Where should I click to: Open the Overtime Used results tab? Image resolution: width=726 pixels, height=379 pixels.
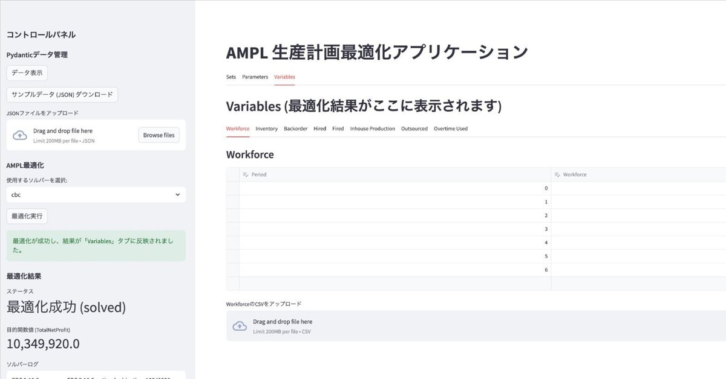click(450, 128)
